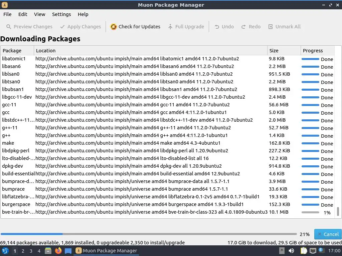The width and height of the screenshot is (342, 256).
Task: Click the clock showing 17:00
Action: [334, 251]
